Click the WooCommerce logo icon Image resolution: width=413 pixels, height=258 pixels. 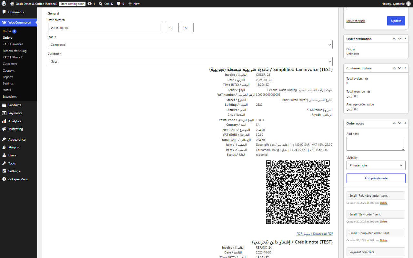tap(4, 23)
